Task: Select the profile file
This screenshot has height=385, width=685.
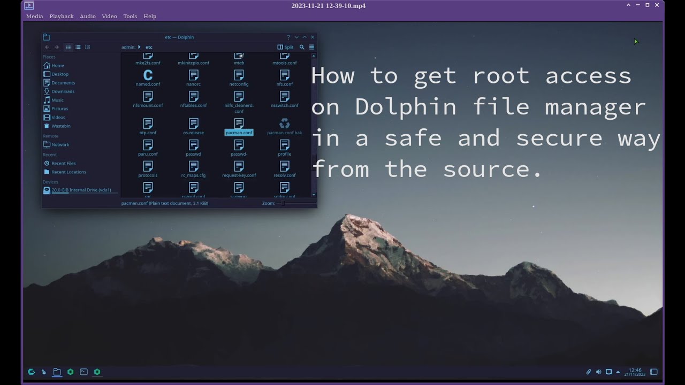Action: (x=285, y=148)
